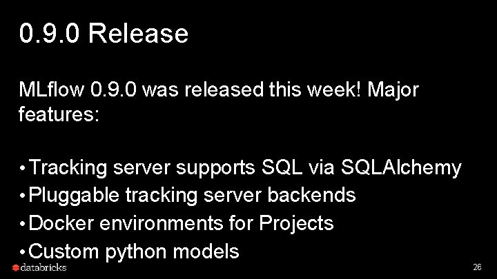Click 'python models' in the last bullet

[x=173, y=251]
